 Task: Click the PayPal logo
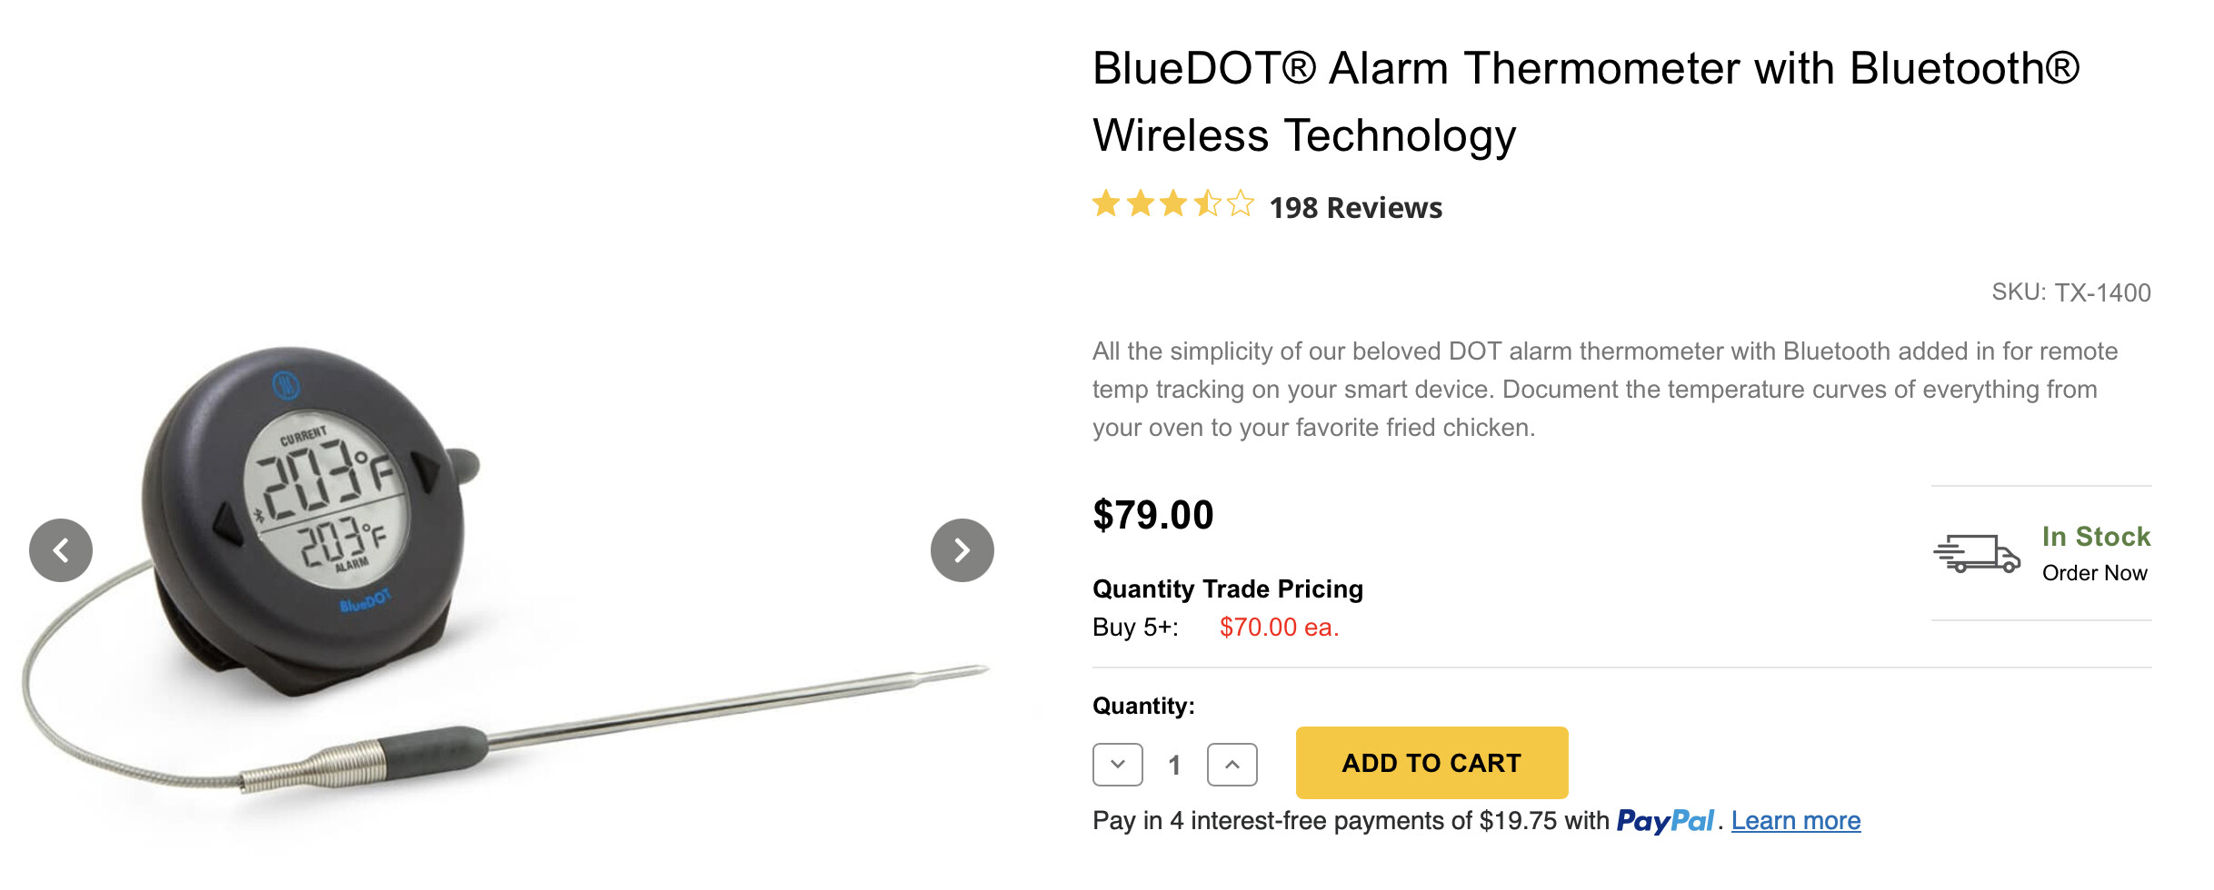(1664, 821)
